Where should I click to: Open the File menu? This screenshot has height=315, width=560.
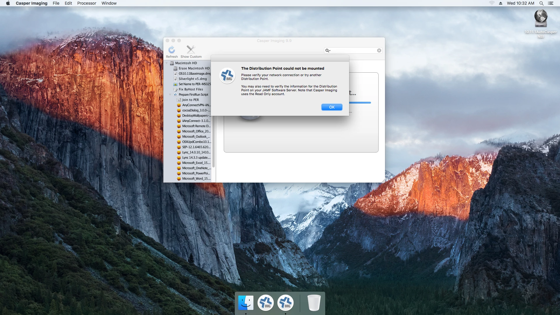[x=56, y=3]
